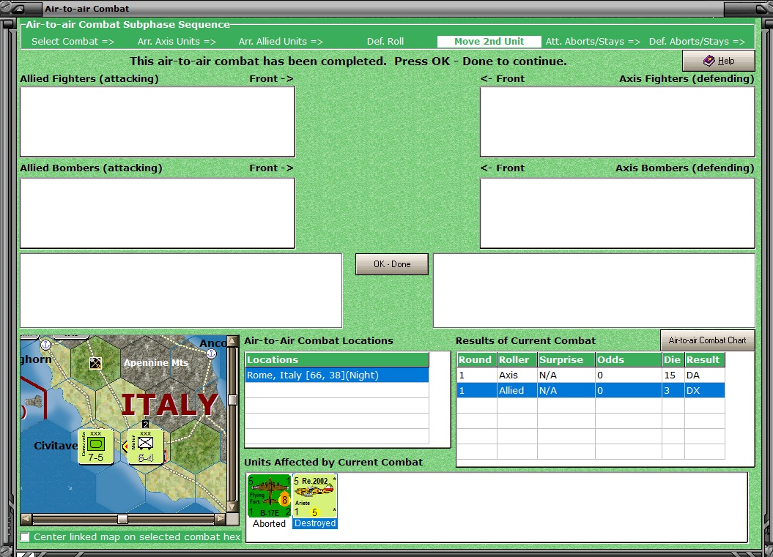Click the Axis Bombers (defending) box
The image size is (773, 557).
pos(617,213)
